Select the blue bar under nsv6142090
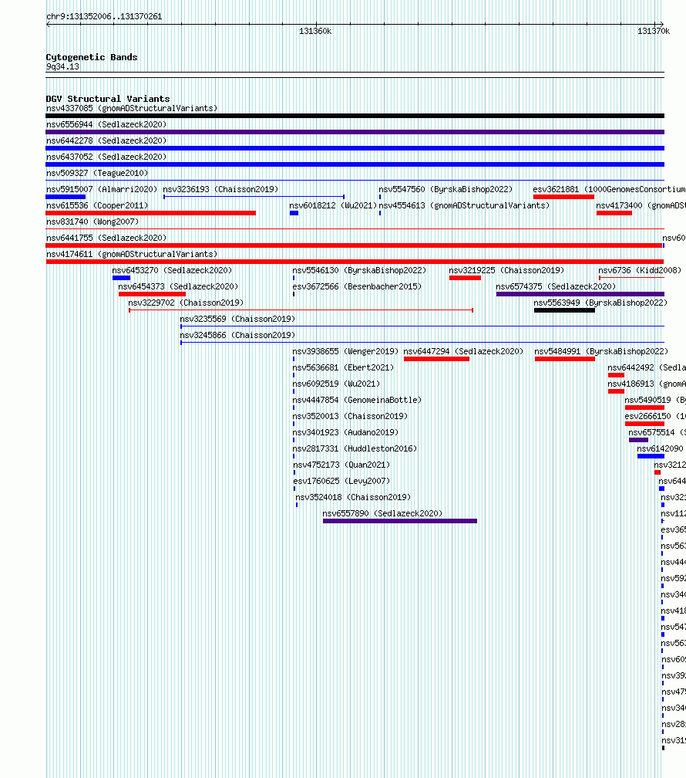Image resolution: width=686 pixels, height=778 pixels. click(x=651, y=456)
